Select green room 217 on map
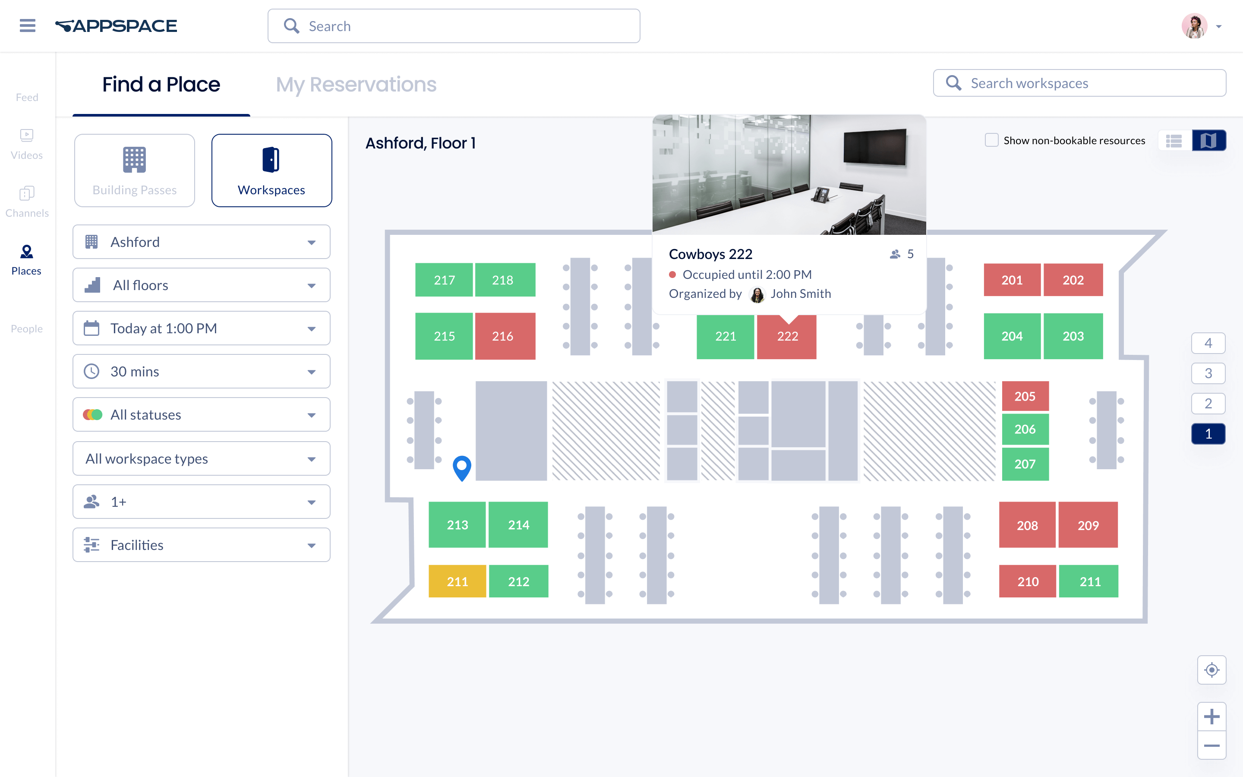Screen dimensions: 1243x777 coord(444,280)
